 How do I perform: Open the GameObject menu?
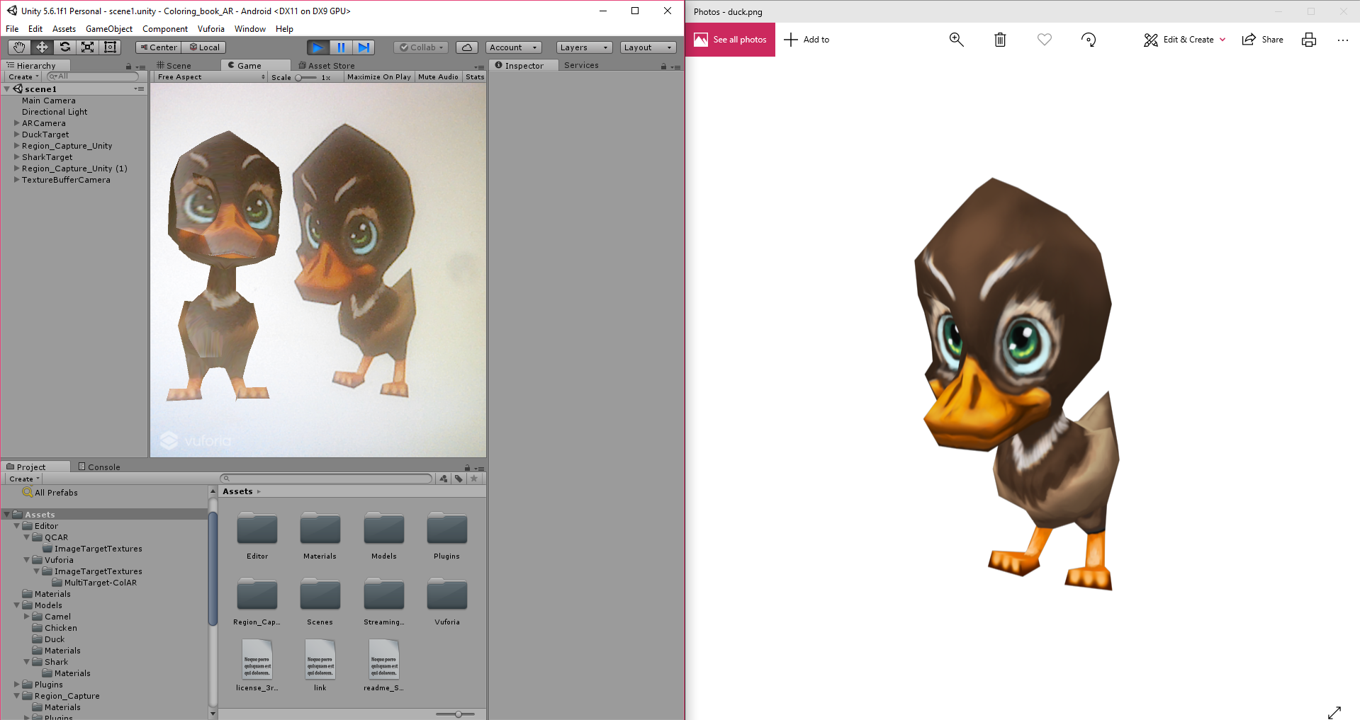109,29
